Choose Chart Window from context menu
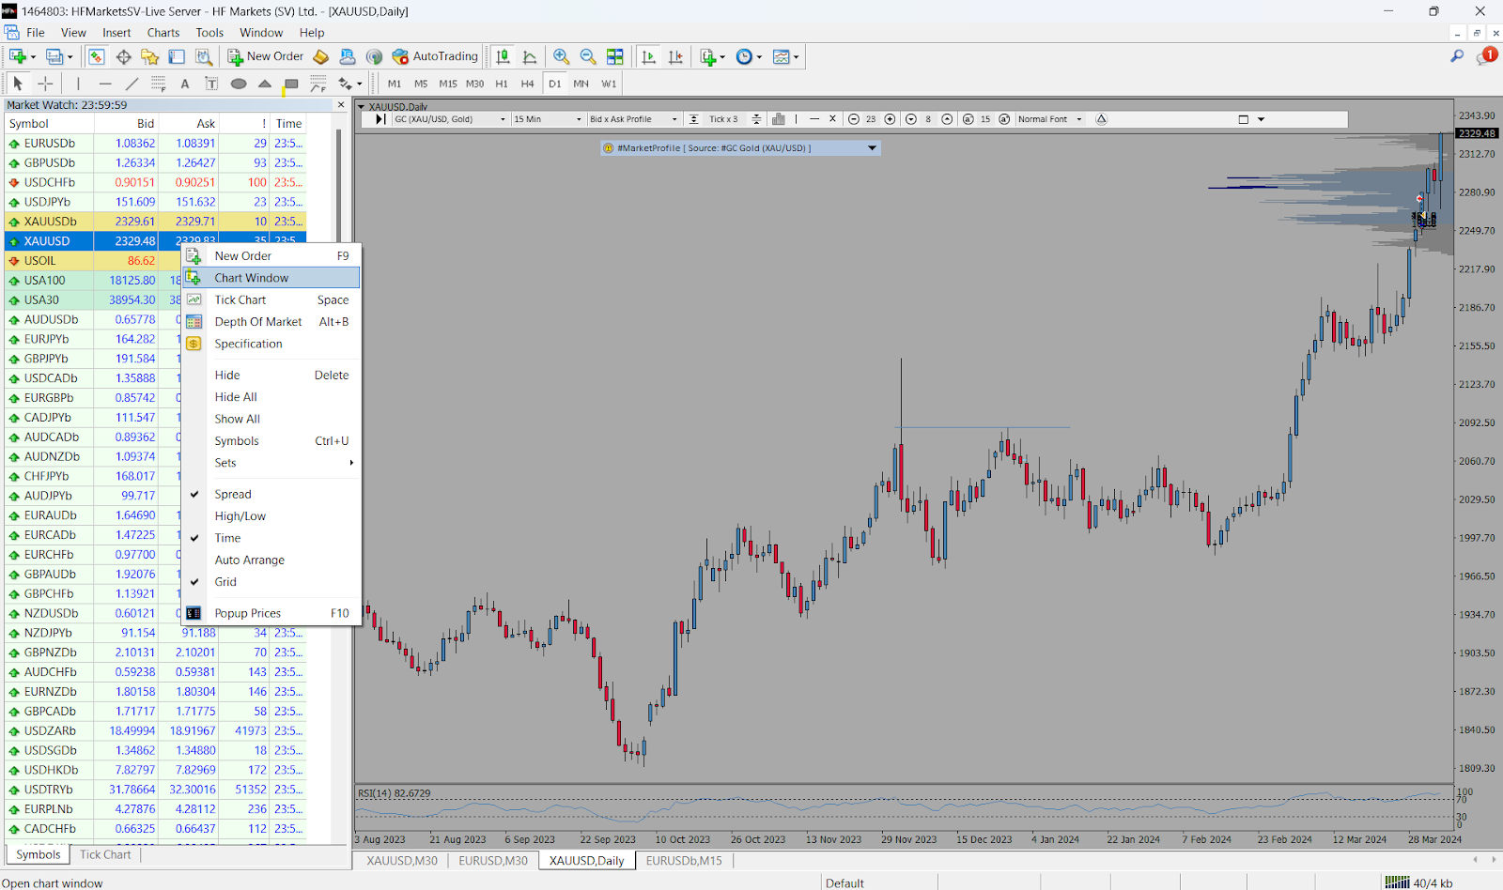This screenshot has width=1503, height=890. (x=271, y=278)
